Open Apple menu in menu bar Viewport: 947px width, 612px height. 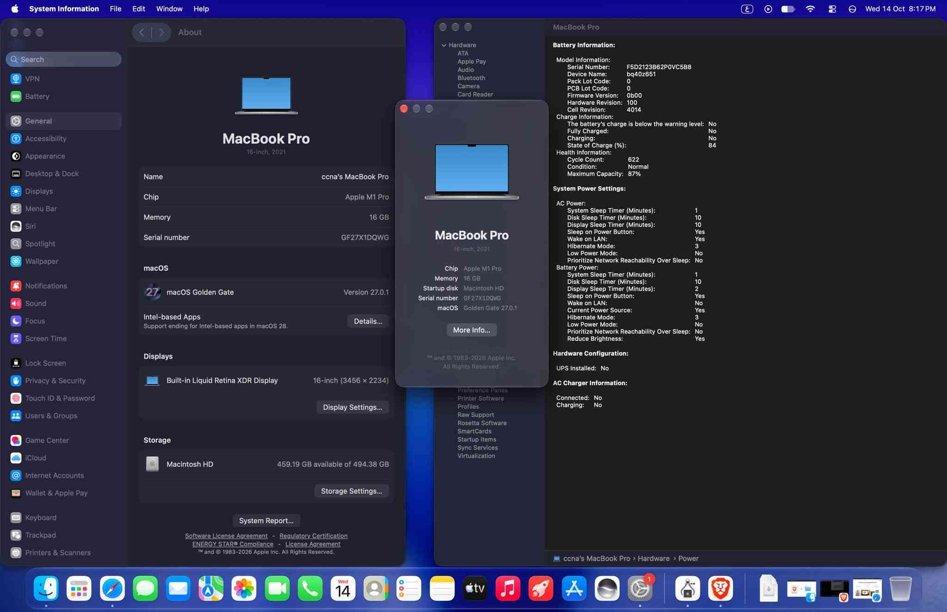point(15,9)
